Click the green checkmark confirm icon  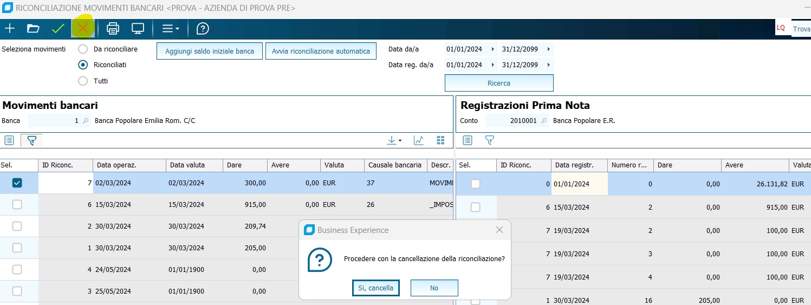58,29
